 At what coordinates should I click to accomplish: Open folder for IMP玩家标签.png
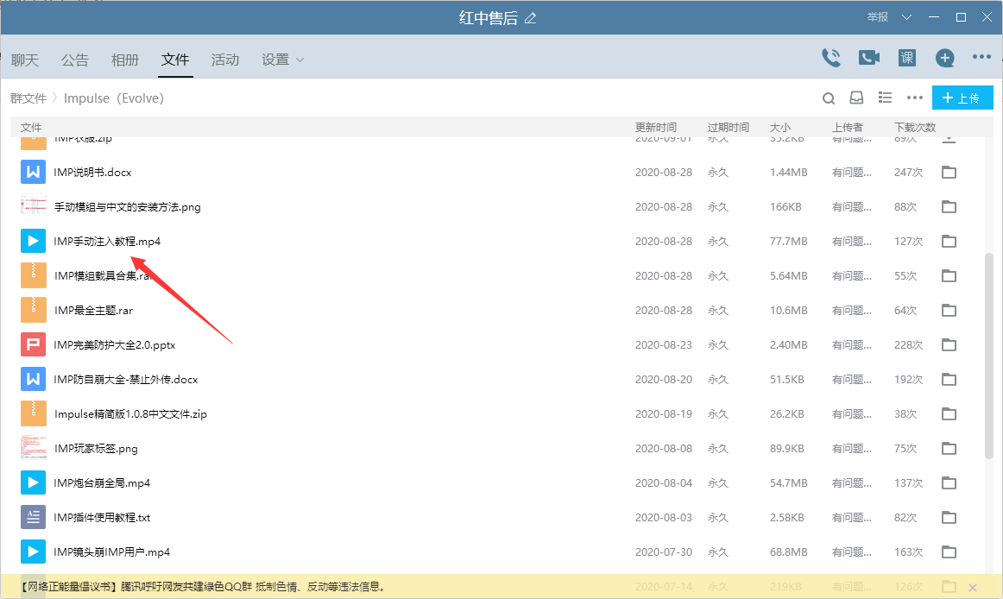pyautogui.click(x=949, y=449)
